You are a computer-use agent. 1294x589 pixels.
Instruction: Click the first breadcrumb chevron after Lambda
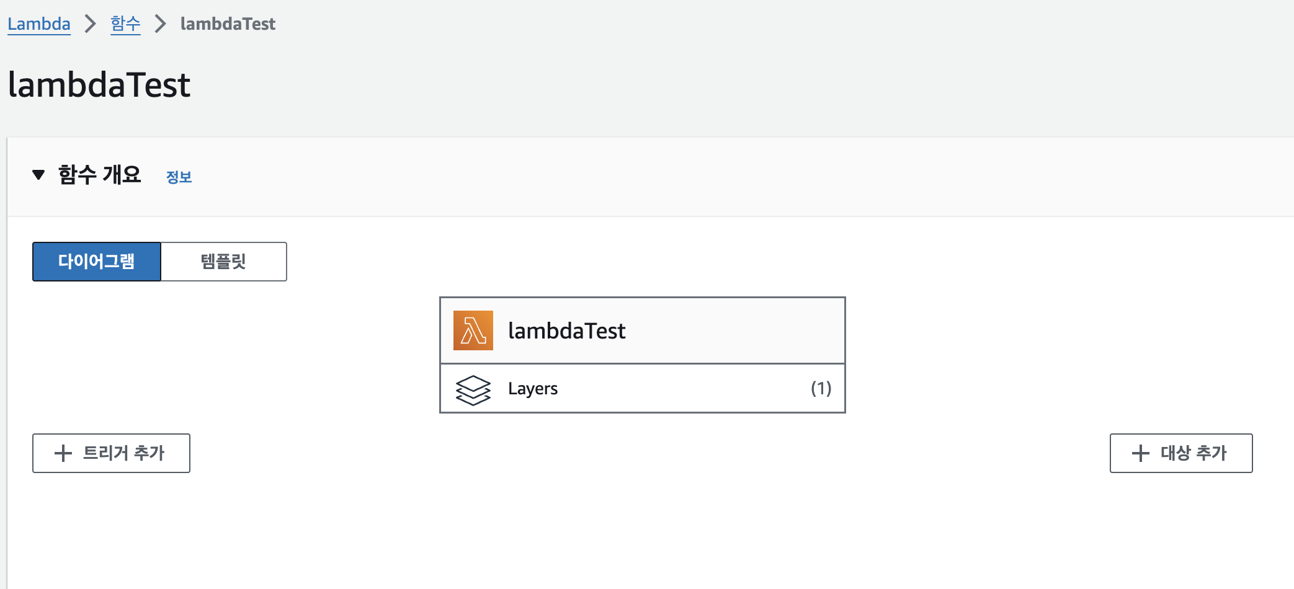(91, 24)
